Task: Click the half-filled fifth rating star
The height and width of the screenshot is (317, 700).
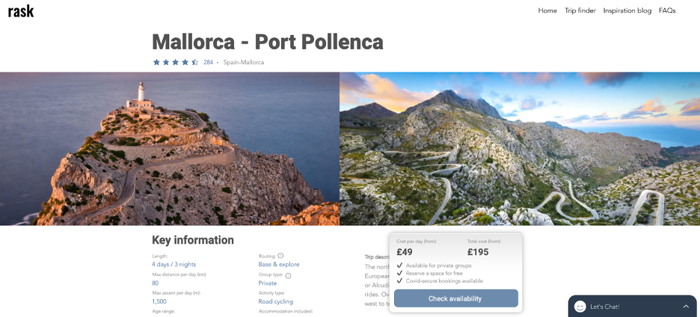Action: [195, 62]
